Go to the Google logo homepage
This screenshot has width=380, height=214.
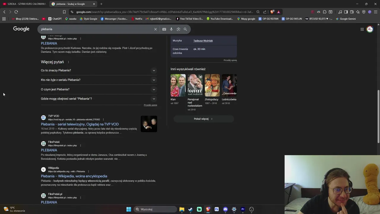21,29
